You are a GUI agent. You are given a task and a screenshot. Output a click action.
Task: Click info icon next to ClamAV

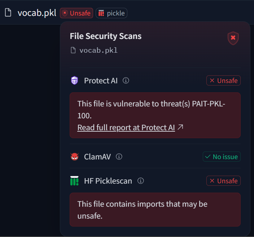click(119, 157)
